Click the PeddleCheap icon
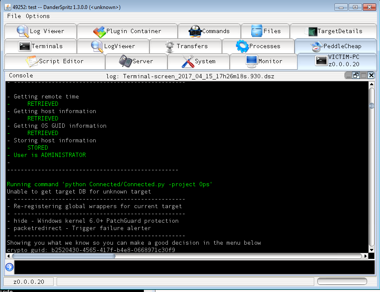 316,46
